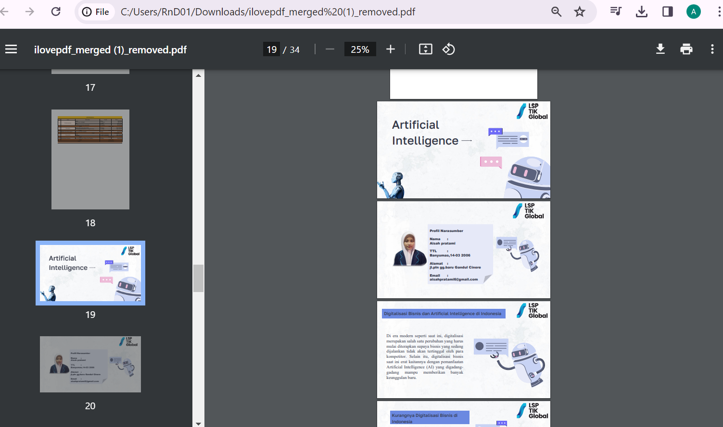Click the thumbnail sidebar scroll down arrow
Viewport: 723px width, 427px height.
[198, 423]
